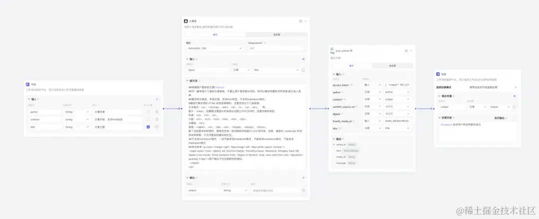This screenshot has height=219, width=539.
Task: Remove the input row in large model node
Action: [x=303, y=70]
